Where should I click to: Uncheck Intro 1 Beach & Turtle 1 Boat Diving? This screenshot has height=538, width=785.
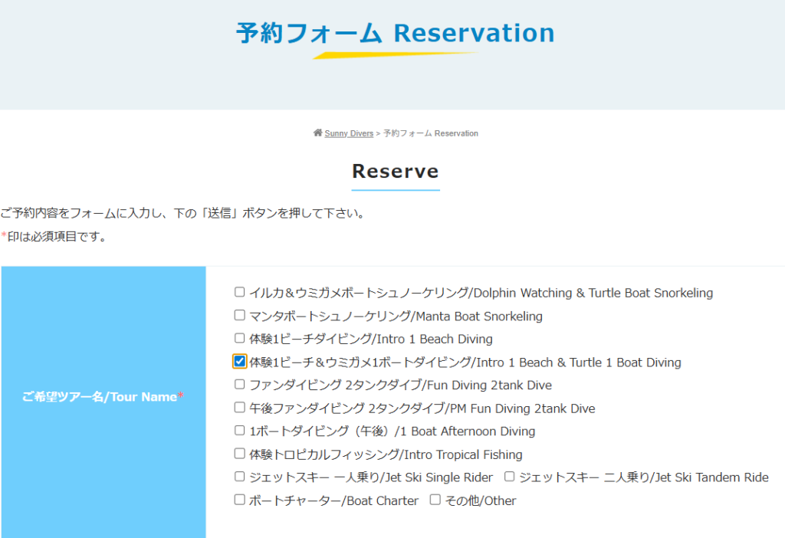pos(240,361)
